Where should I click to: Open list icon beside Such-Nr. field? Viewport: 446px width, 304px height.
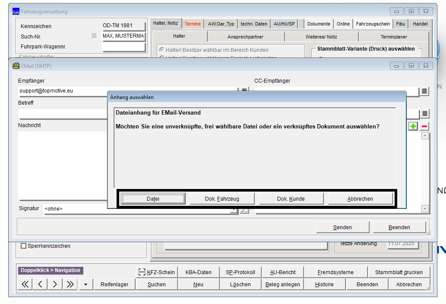[94, 36]
